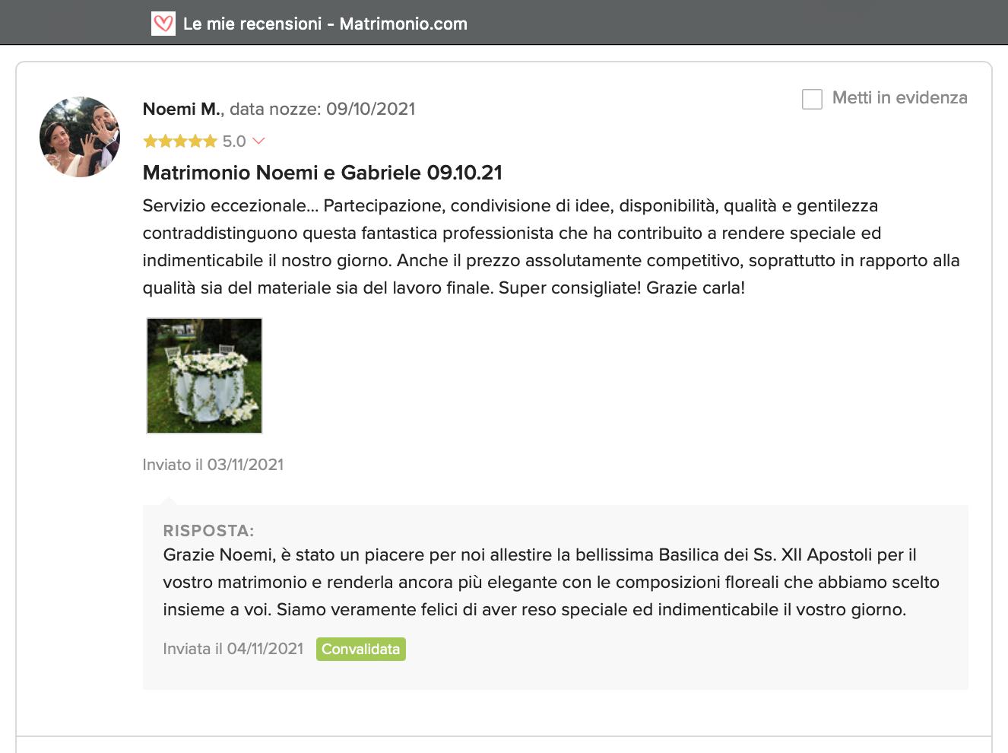Click the reply text starting Grazie Noemi
The image size is (1008, 753).
[551, 582]
